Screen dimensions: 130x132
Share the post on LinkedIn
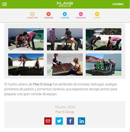(81, 121)
